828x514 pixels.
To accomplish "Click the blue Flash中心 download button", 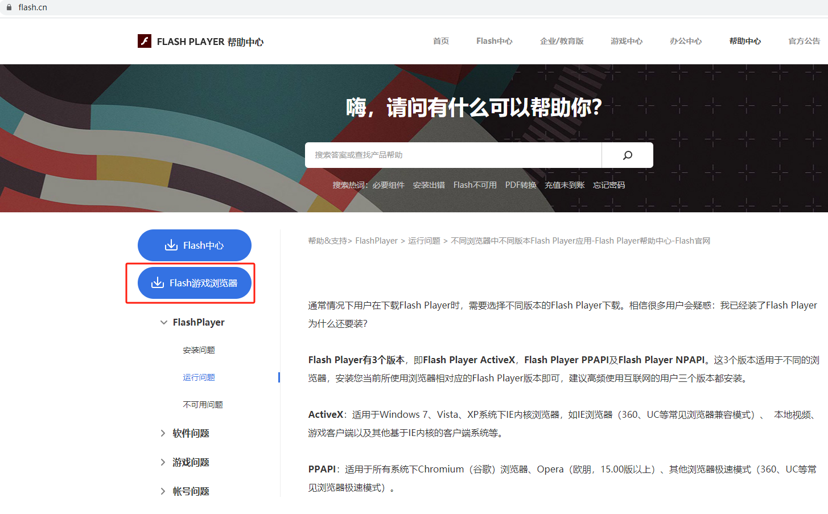I will click(x=195, y=245).
